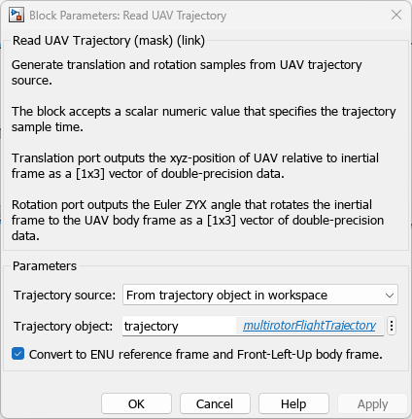The image size is (412, 419).
Task: Open block documentation via Help button
Action: [293, 403]
